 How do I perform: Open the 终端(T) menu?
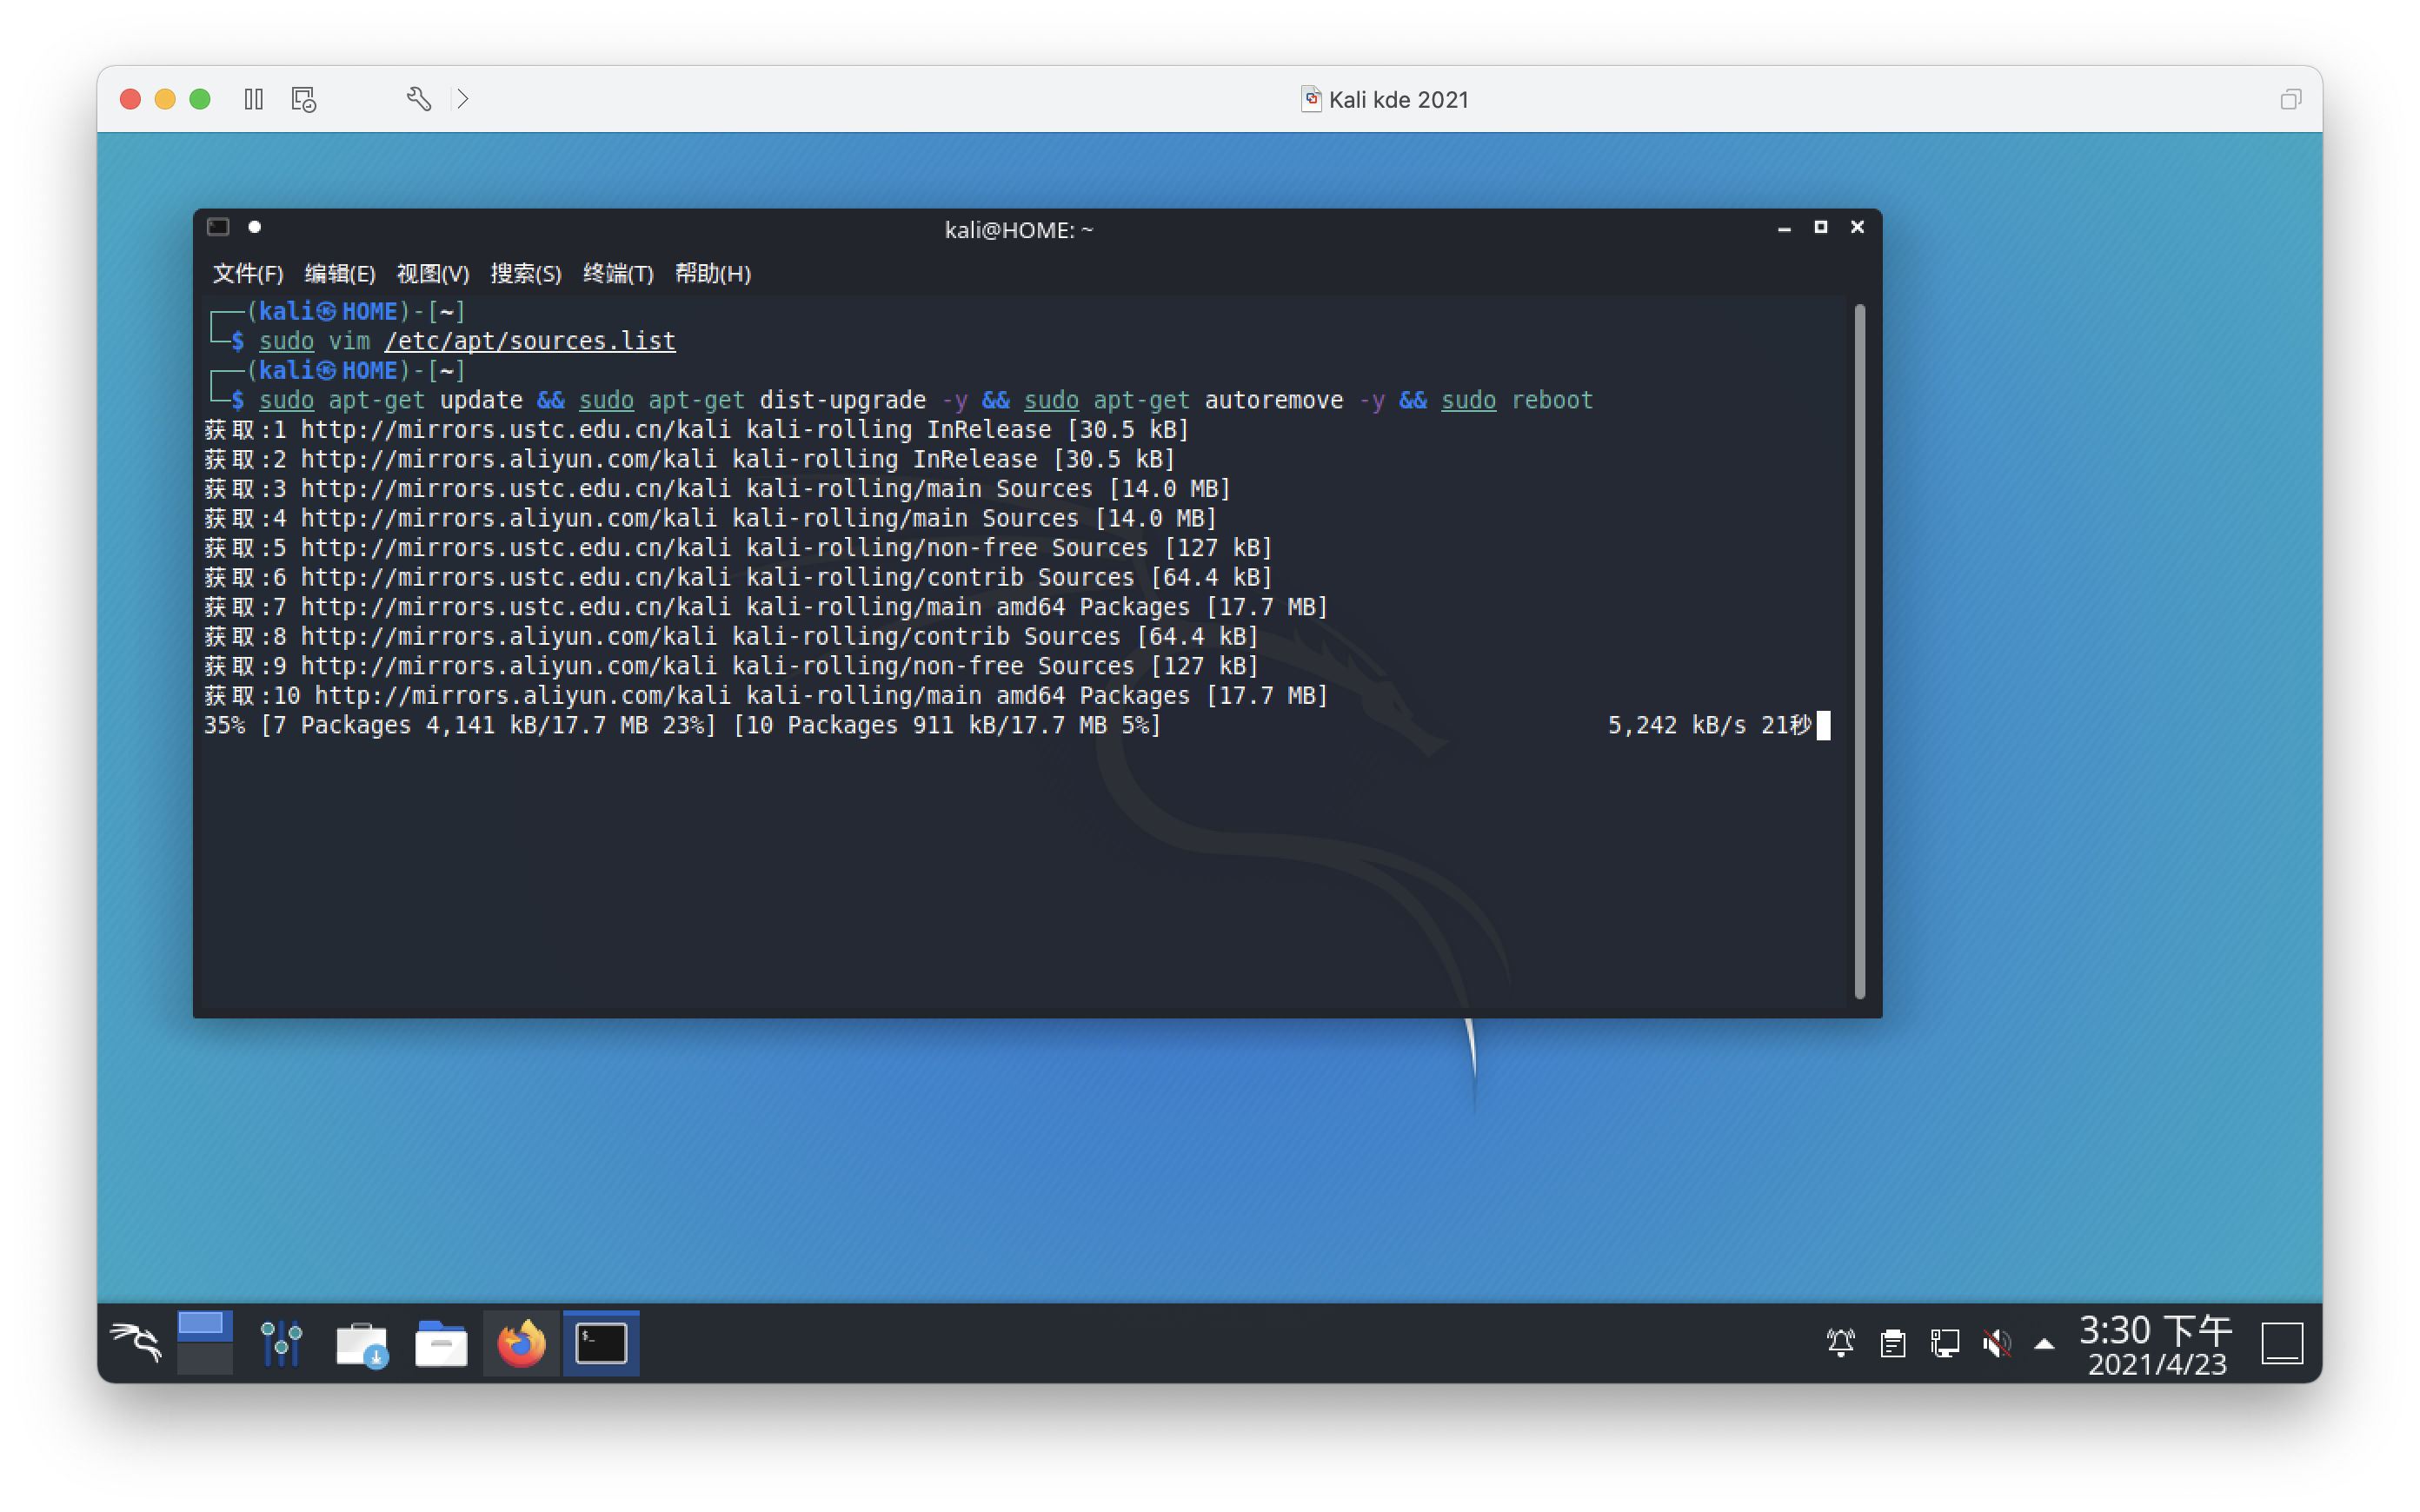point(618,273)
